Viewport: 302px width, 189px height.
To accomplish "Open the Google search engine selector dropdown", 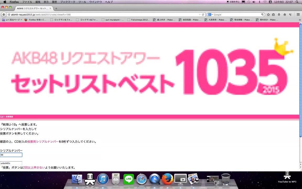I will pyautogui.click(x=211, y=15).
